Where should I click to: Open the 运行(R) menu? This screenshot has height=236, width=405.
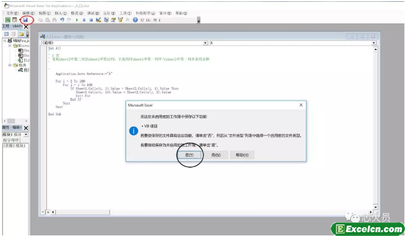click(109, 13)
